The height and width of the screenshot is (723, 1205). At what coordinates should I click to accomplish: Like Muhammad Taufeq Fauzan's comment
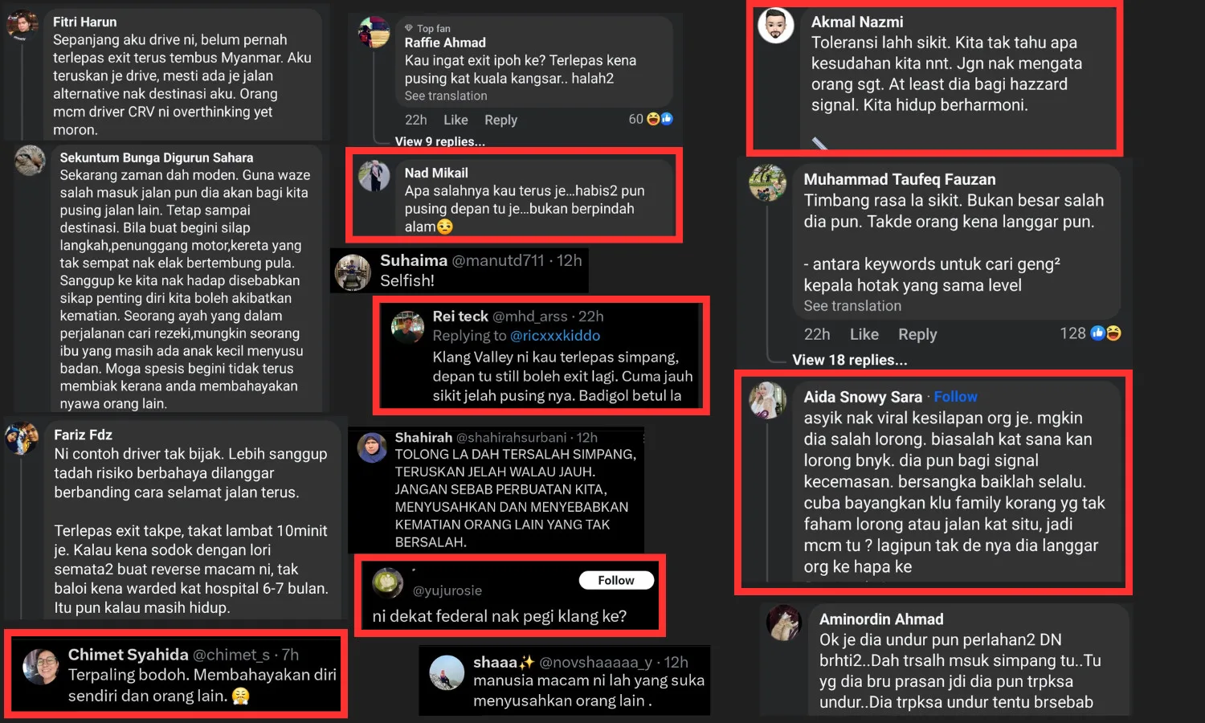click(x=864, y=334)
